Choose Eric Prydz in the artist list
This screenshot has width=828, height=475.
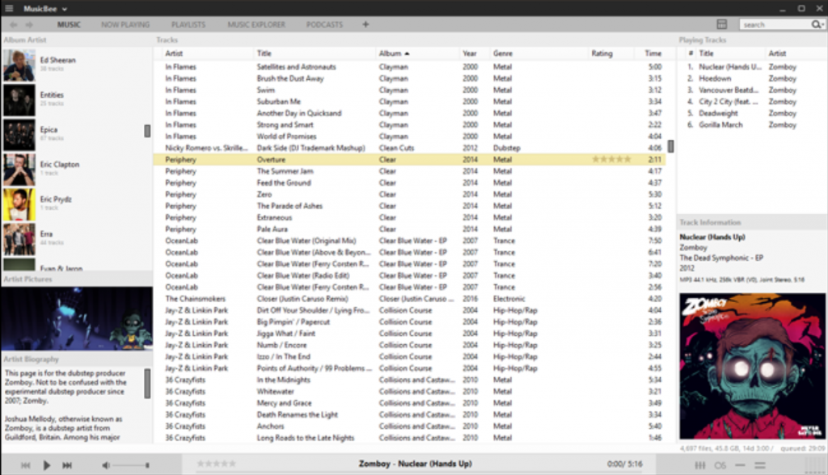pos(56,199)
